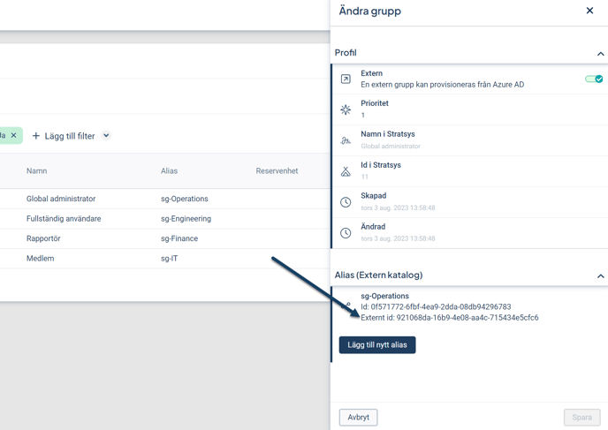Click the Spara button
This screenshot has width=608, height=430.
pos(581,418)
